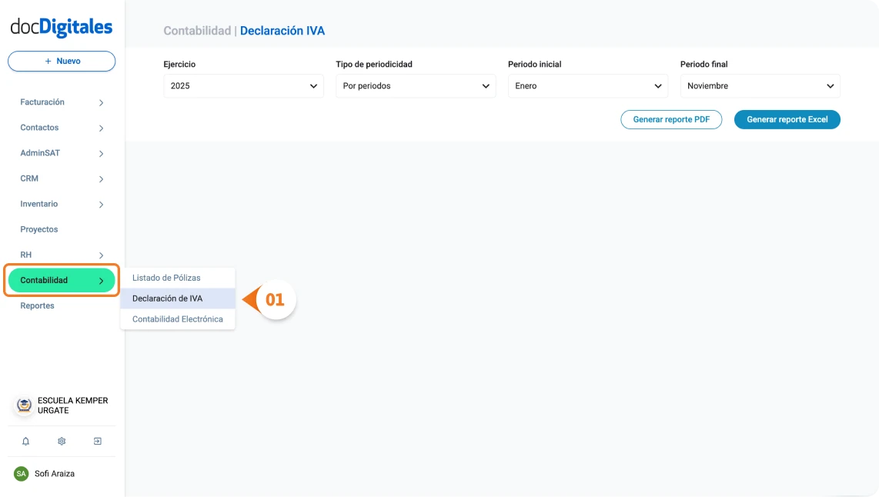
Task: Click the + Nuevo button
Action: [61, 61]
